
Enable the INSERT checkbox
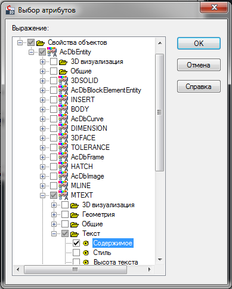coord(54,100)
